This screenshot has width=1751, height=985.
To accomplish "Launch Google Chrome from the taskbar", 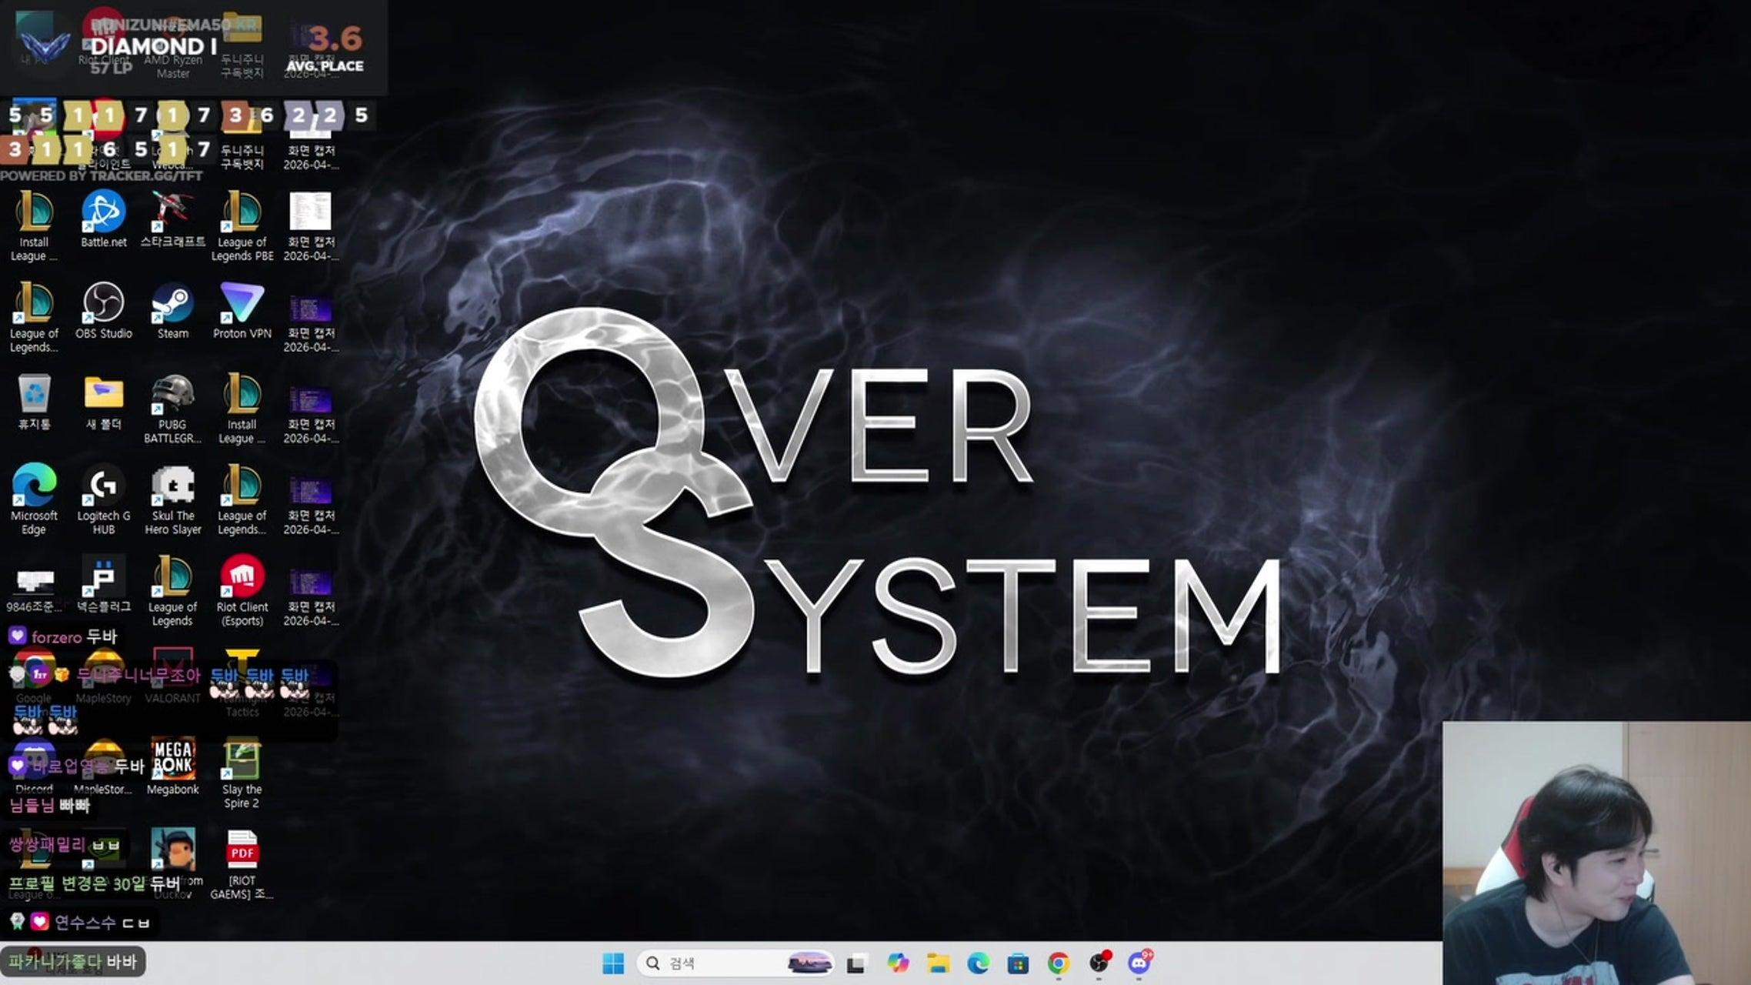I will 1059,963.
